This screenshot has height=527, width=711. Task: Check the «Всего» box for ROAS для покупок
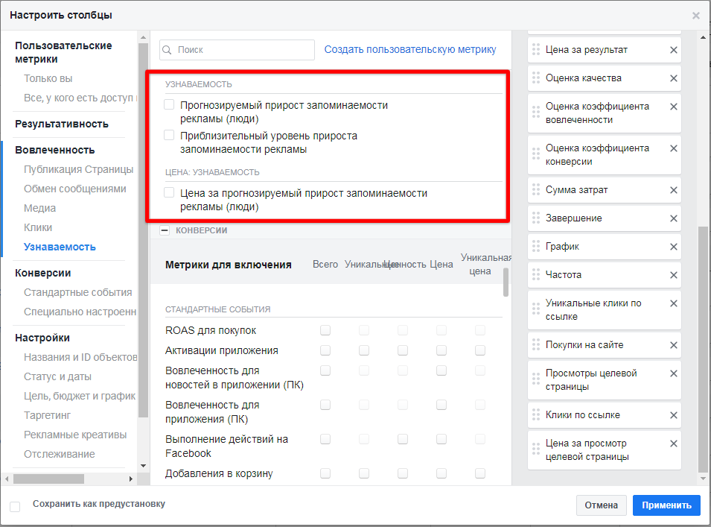325,330
